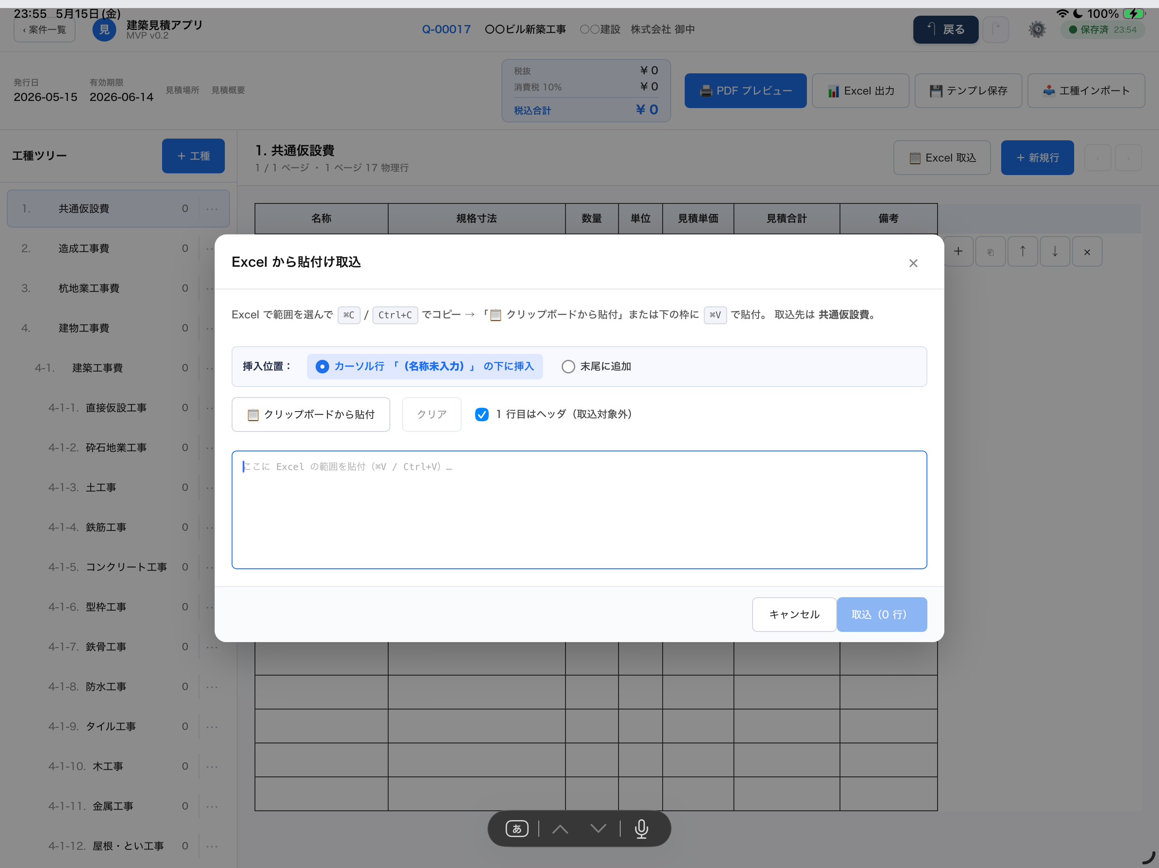Click テンプレ保存 button

pos(968,91)
